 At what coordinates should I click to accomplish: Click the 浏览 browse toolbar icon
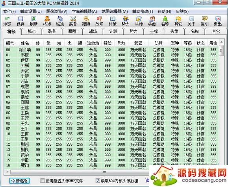click(x=7, y=21)
